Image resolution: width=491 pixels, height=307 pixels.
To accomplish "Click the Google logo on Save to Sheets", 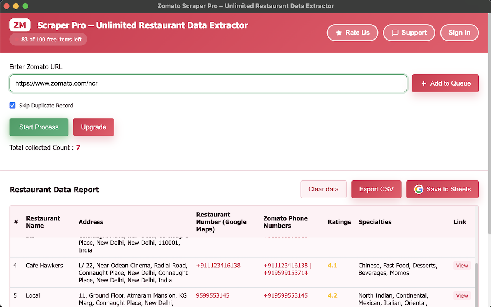I will (419, 189).
